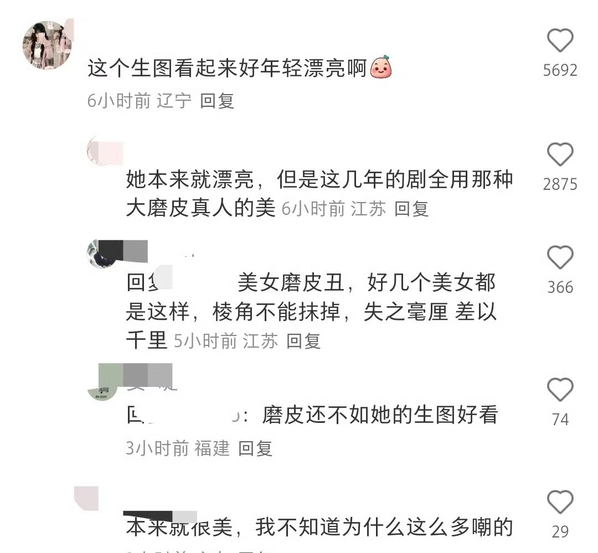598x553 pixels.
Task: Open the first commenter's avatar profile
Action: [x=47, y=45]
